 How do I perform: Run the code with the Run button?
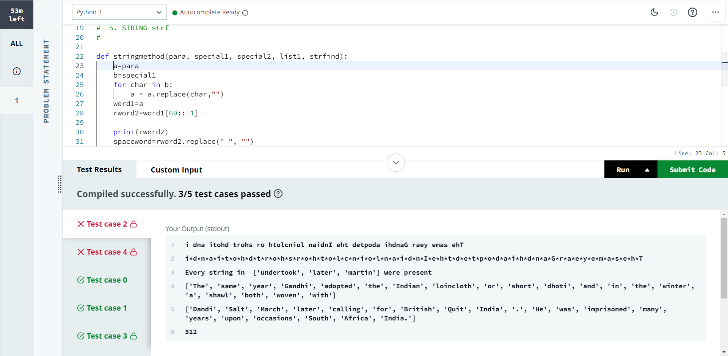(x=623, y=169)
